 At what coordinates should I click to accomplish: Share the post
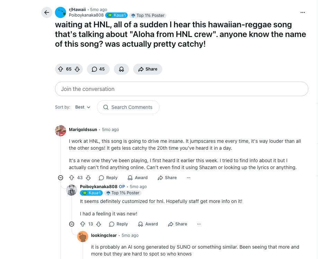click(x=148, y=69)
